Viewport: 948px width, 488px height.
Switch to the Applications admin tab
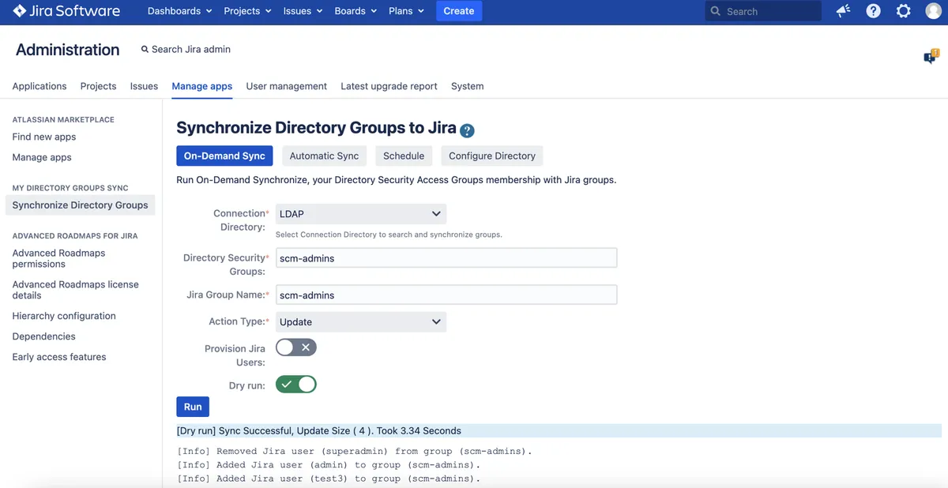tap(39, 86)
